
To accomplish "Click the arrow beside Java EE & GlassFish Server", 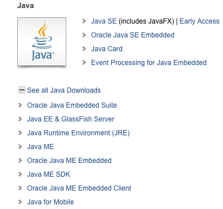I will tap(20, 119).
